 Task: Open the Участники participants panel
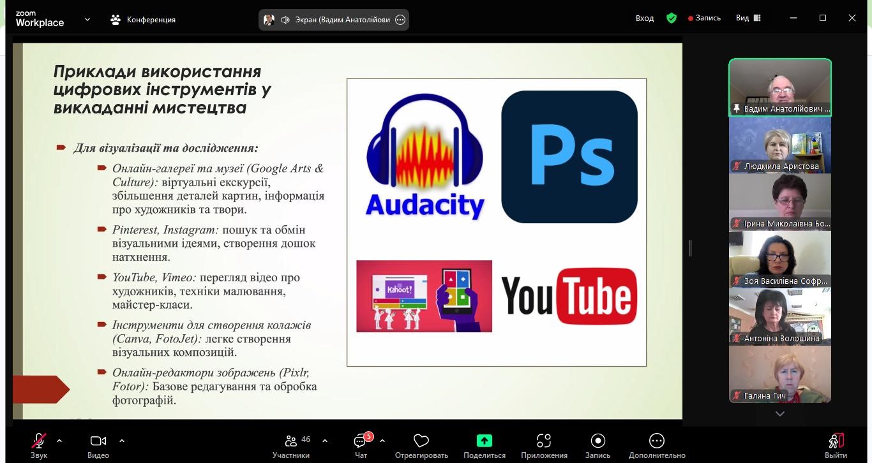click(292, 445)
